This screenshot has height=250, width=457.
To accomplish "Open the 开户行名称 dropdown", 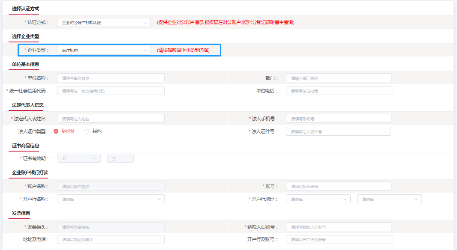I will [x=111, y=199].
